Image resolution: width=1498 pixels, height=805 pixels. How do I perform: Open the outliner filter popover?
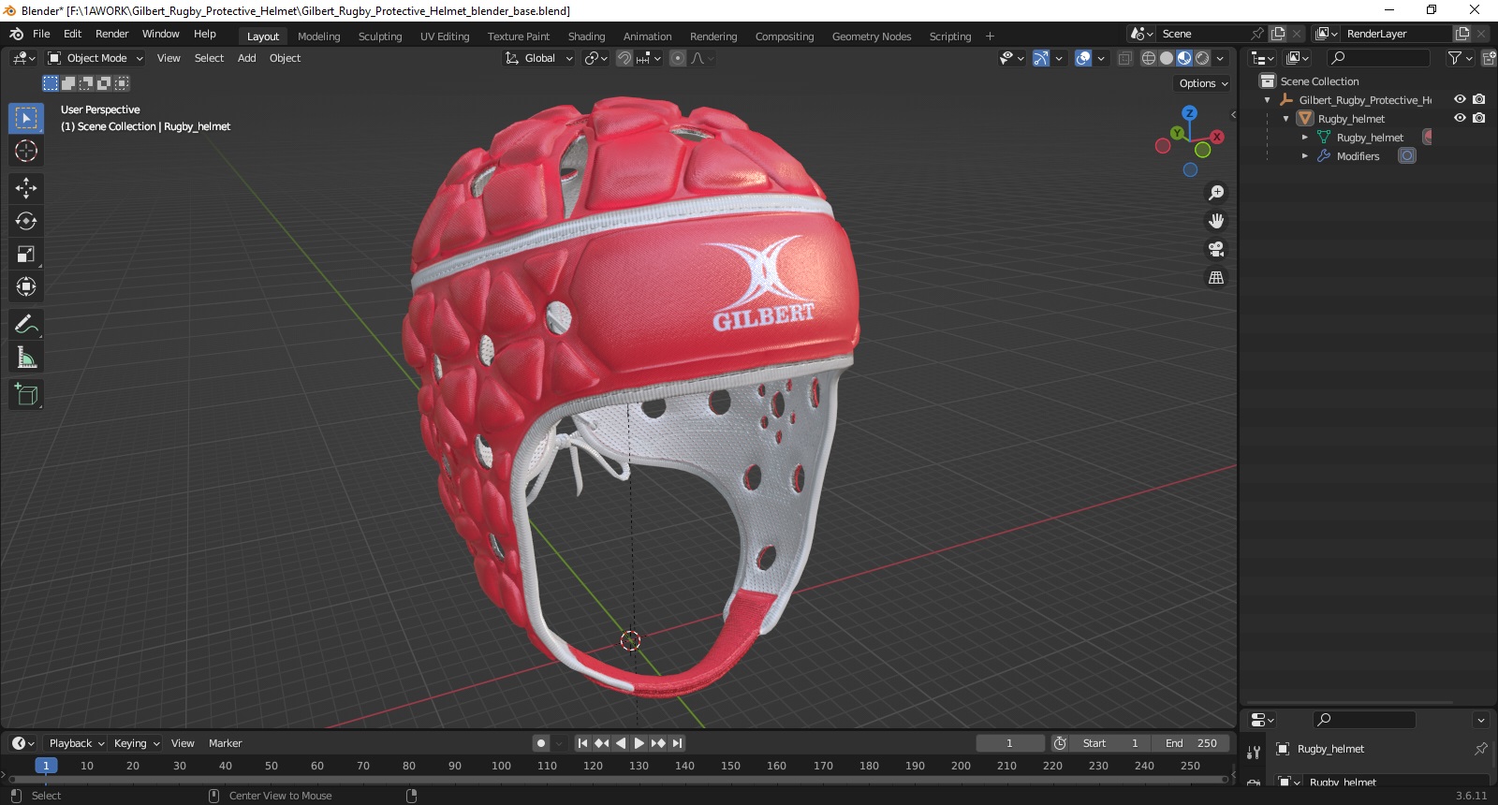pyautogui.click(x=1460, y=58)
